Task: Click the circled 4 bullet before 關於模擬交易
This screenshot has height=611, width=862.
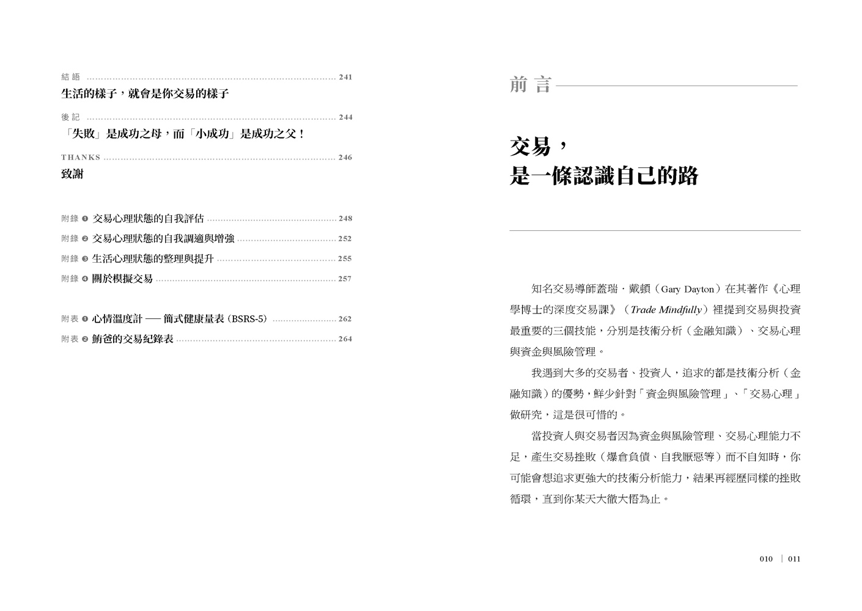Action: pos(85,279)
